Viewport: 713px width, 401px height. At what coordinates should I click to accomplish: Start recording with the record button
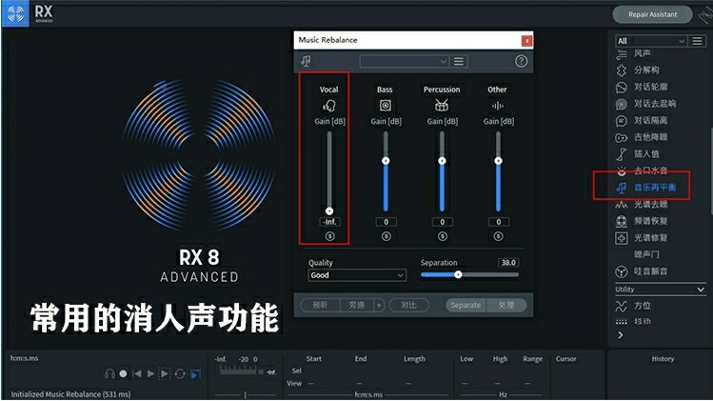click(123, 373)
